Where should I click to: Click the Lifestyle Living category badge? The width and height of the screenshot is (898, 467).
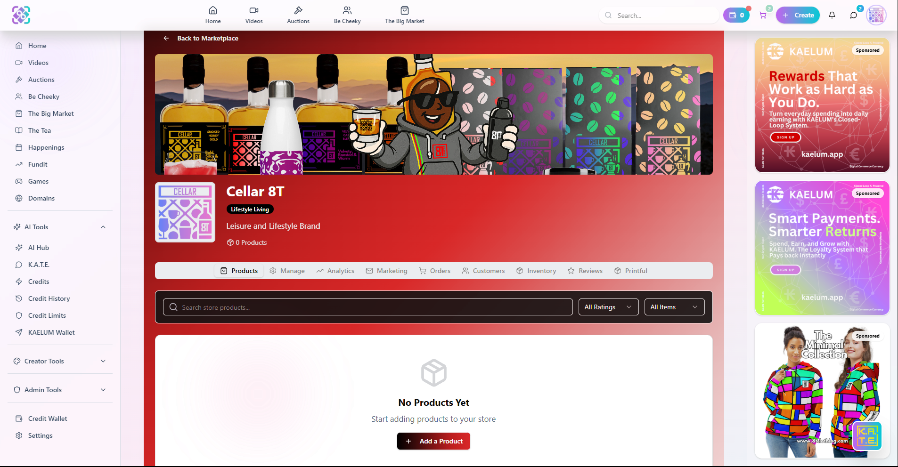point(250,209)
